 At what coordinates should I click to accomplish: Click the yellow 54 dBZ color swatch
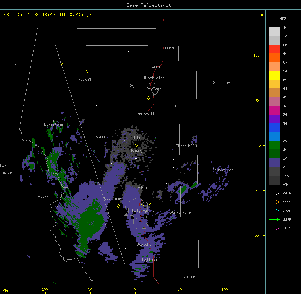coord(274,75)
